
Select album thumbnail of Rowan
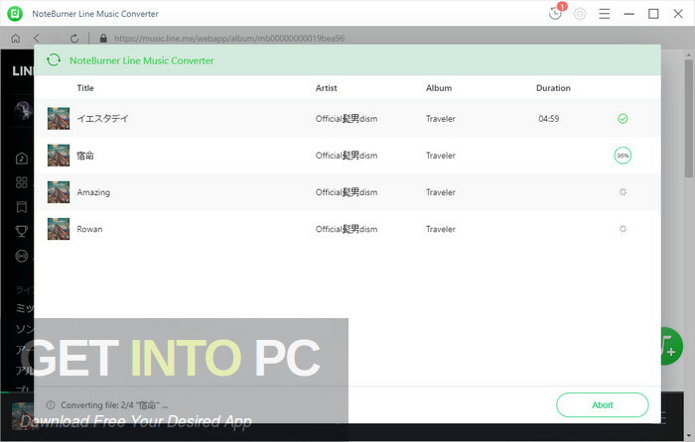[59, 228]
